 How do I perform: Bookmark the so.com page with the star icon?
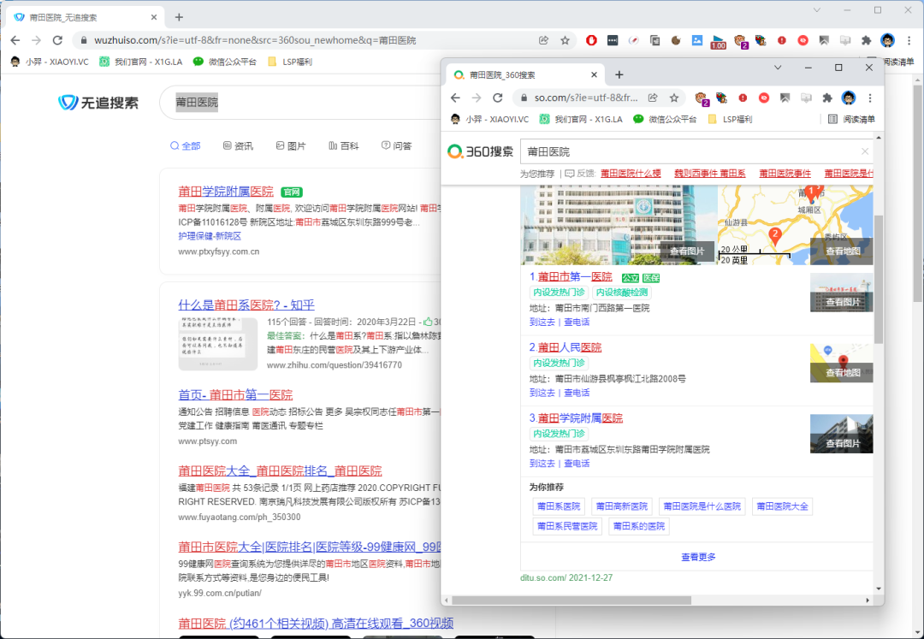(674, 98)
